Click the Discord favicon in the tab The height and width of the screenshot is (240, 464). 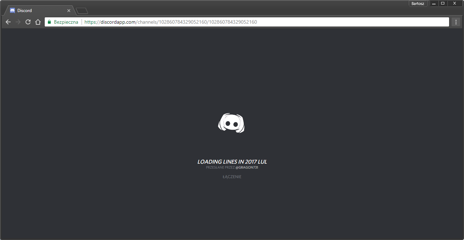click(x=12, y=11)
